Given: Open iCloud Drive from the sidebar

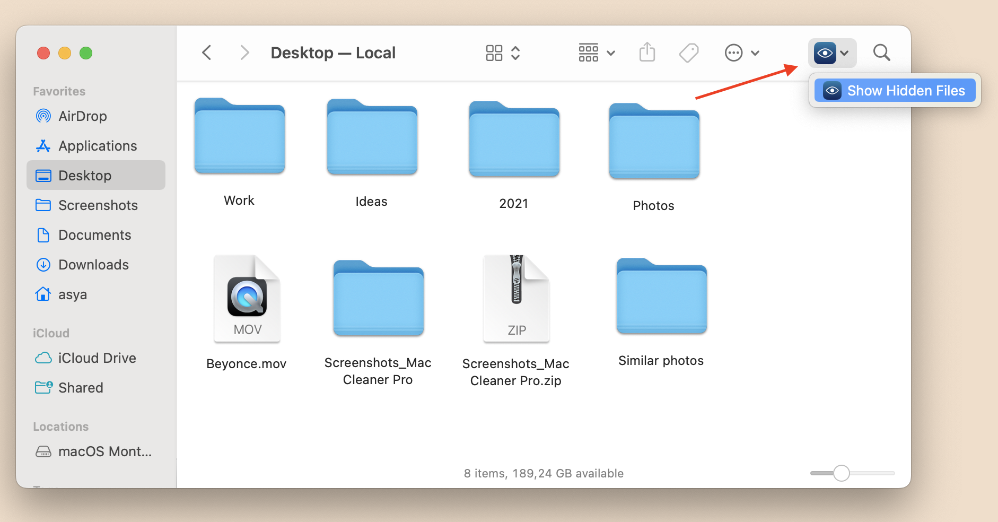Looking at the screenshot, I should pos(97,358).
